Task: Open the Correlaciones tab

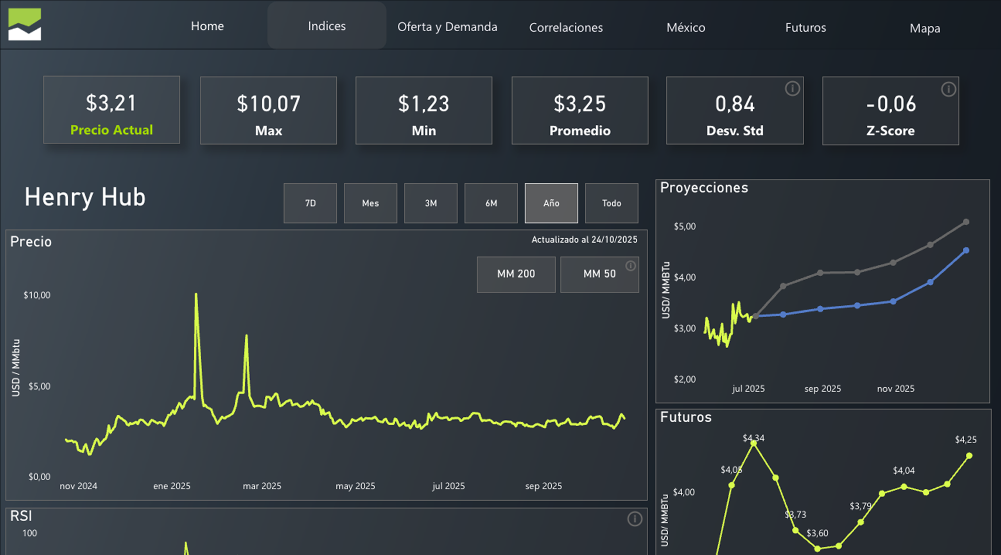Action: 566,28
